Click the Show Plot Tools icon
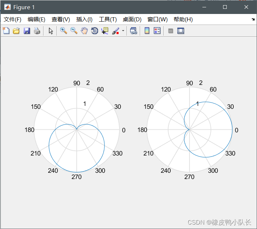The image size is (257, 229). (181, 31)
